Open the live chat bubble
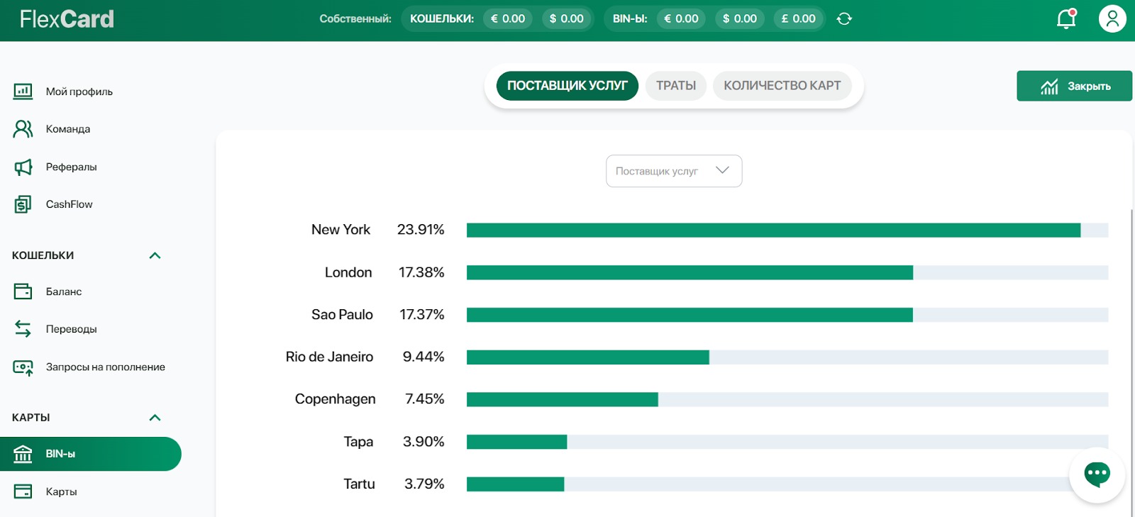Viewport: 1135px width, 517px height. pos(1097,474)
